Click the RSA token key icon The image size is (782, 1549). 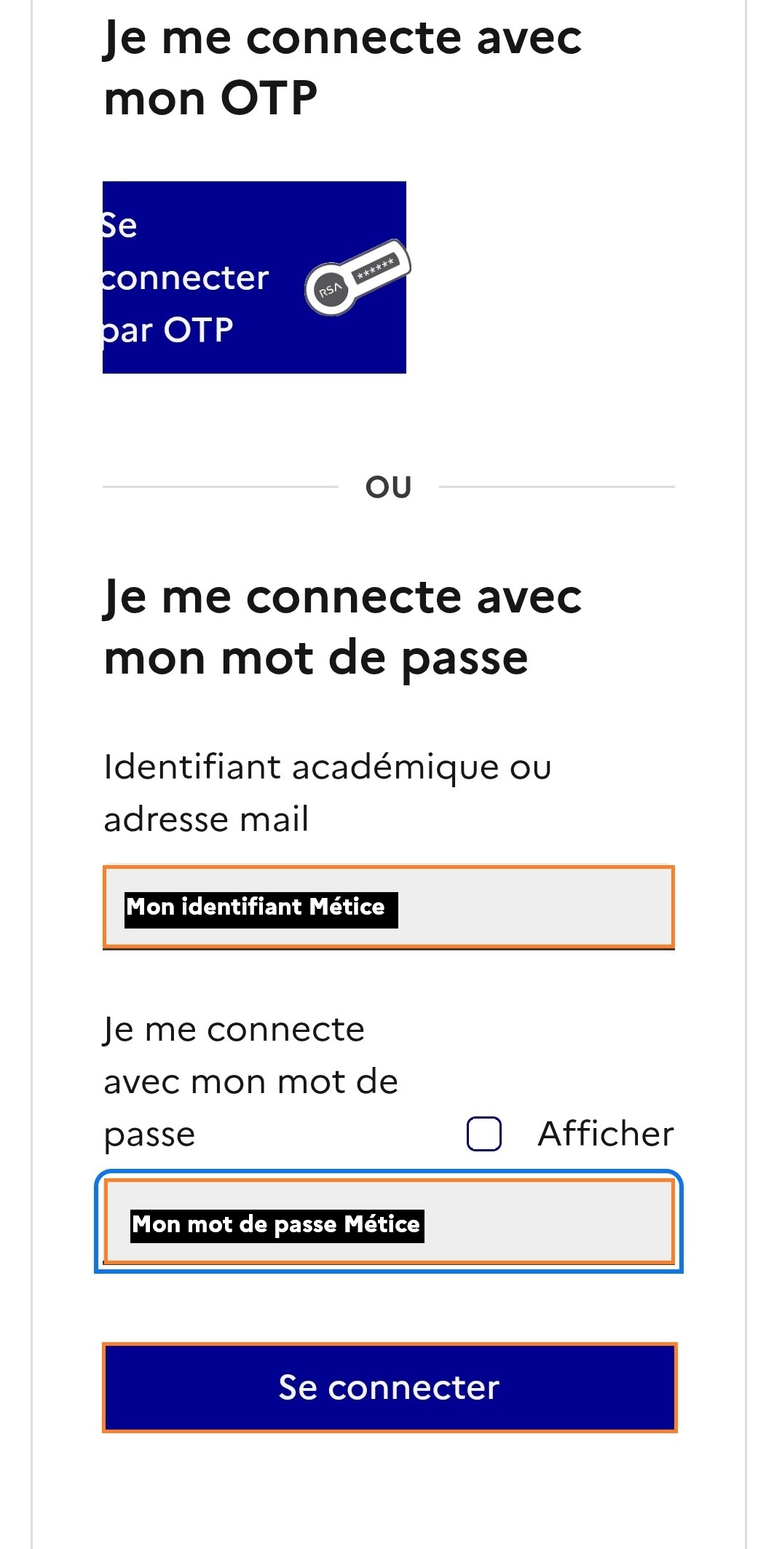click(x=358, y=277)
